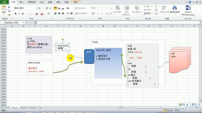The height and width of the screenshot is (113, 202).
Task: Toggle bold formatting
Action: click(x=15, y=13)
